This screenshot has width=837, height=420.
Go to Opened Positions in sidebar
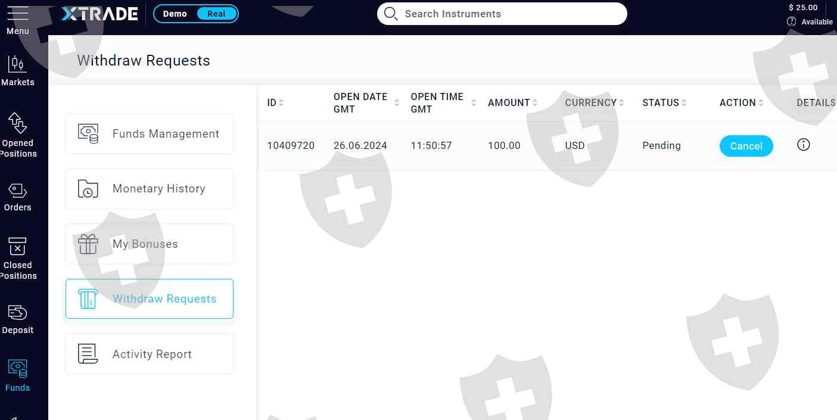[17, 135]
